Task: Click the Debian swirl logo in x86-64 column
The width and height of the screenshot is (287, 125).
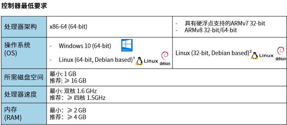Action: (165, 58)
